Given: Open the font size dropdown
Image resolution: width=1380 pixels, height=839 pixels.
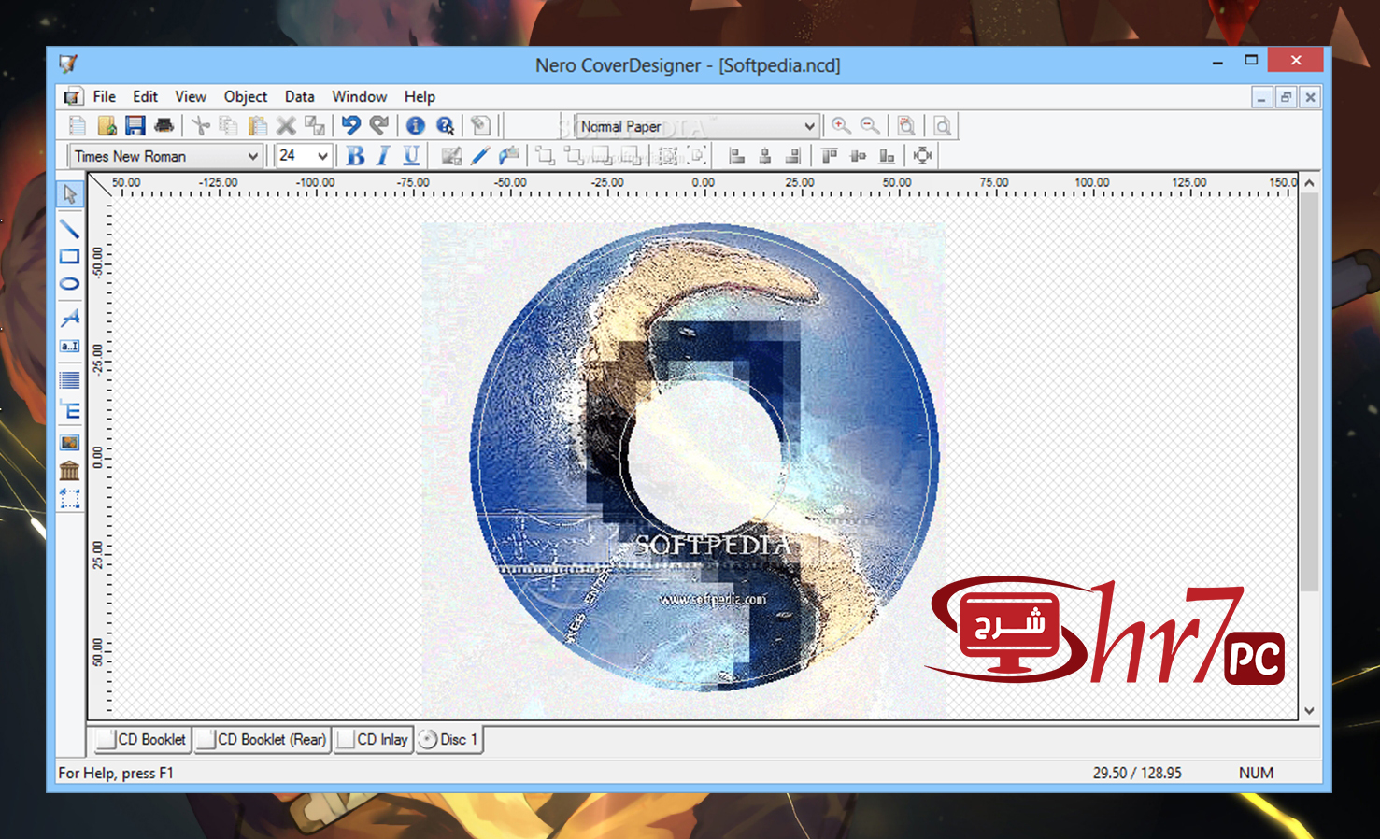Looking at the screenshot, I should (x=322, y=156).
